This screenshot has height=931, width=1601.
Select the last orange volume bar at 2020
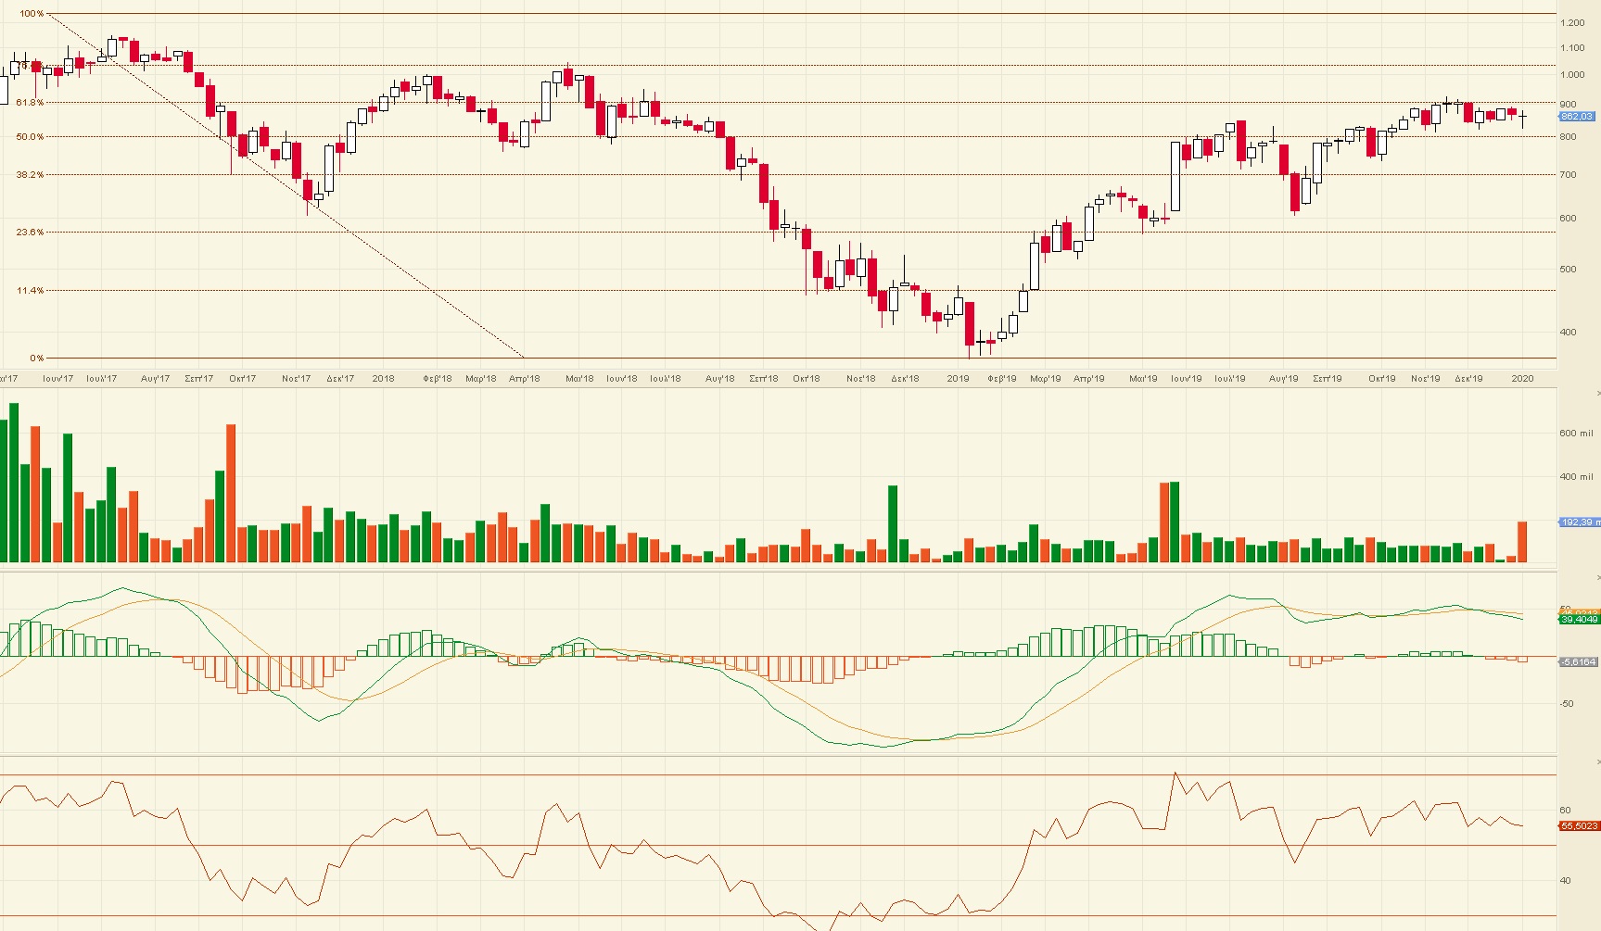(1522, 542)
